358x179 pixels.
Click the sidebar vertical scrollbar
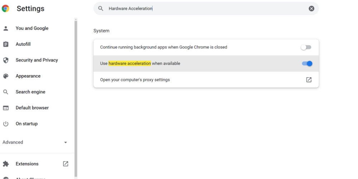[x=76, y=98]
